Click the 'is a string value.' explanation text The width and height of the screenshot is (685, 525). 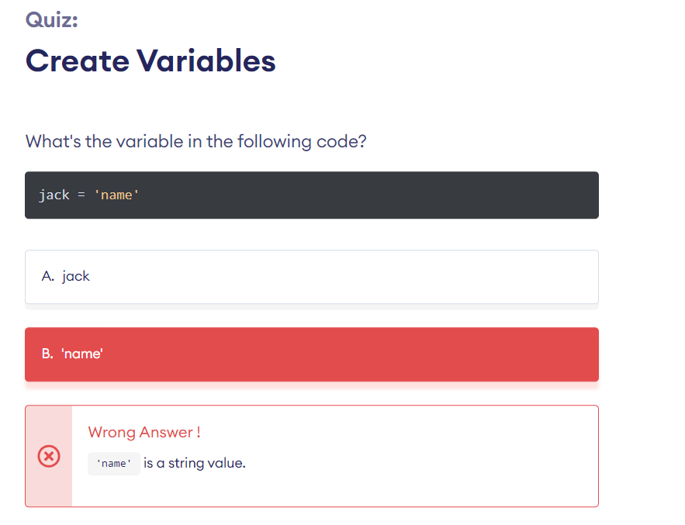point(195,463)
